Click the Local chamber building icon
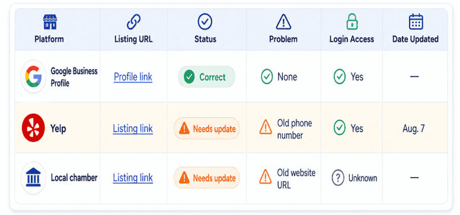Viewport: 460px width, 215px height. tap(33, 178)
